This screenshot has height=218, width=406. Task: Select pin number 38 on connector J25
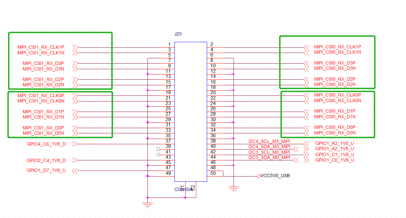[213, 141]
